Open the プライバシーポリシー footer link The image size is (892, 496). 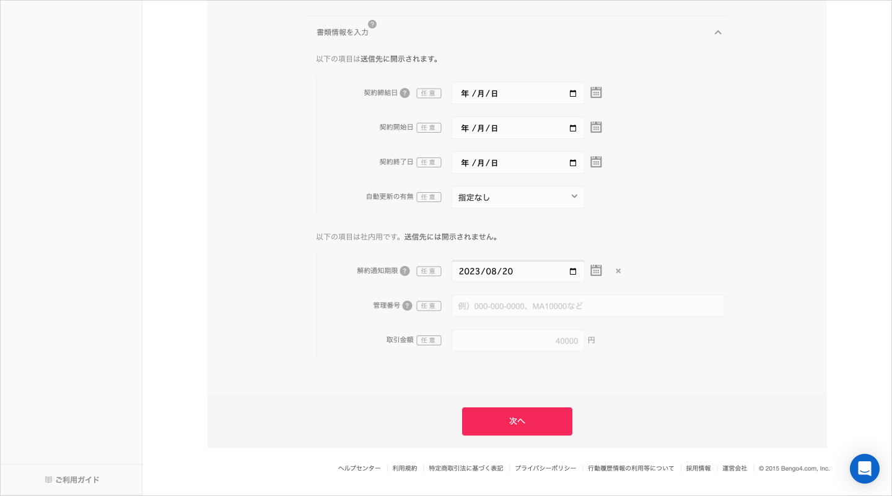[x=546, y=469]
